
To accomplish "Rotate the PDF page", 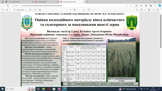I will pyautogui.click(x=89, y=10).
